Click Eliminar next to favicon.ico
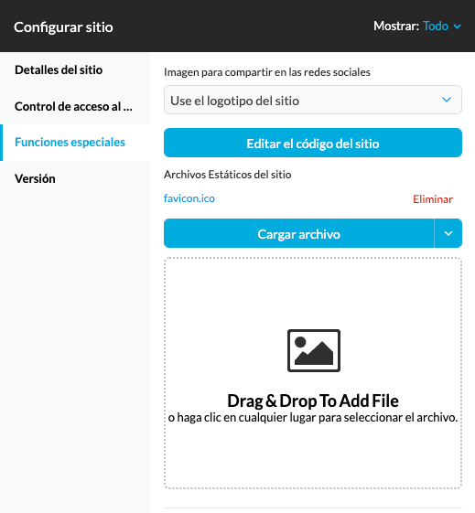The width and height of the screenshot is (475, 513). point(433,199)
